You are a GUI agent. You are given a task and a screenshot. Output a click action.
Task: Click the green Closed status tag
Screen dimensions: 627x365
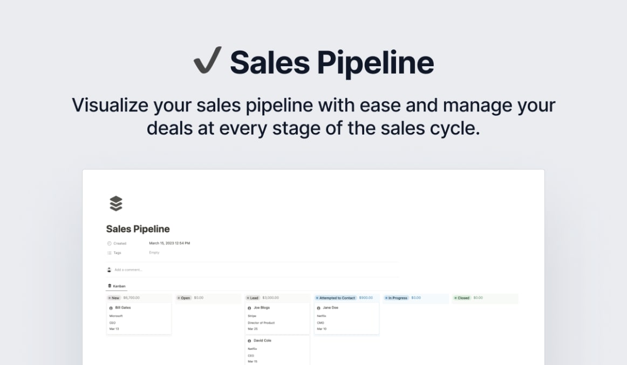pyautogui.click(x=462, y=298)
